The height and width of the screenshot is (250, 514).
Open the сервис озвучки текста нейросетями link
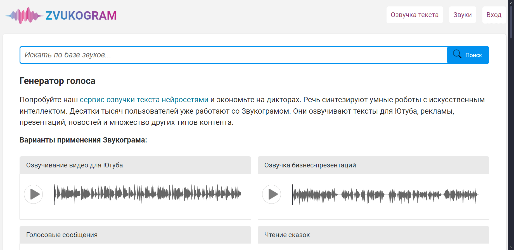[144, 100]
